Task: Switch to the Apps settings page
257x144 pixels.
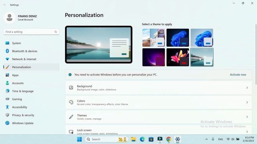Action: 31,75
